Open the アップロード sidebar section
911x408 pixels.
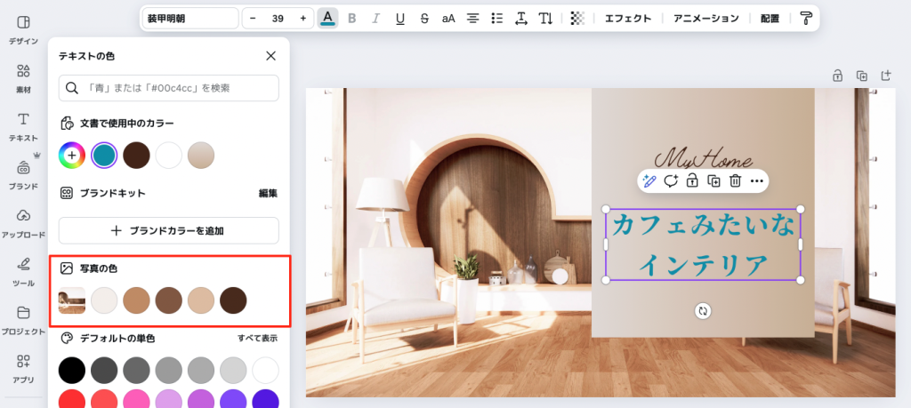[23, 222]
